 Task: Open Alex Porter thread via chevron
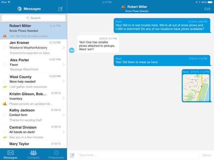tap(64, 64)
